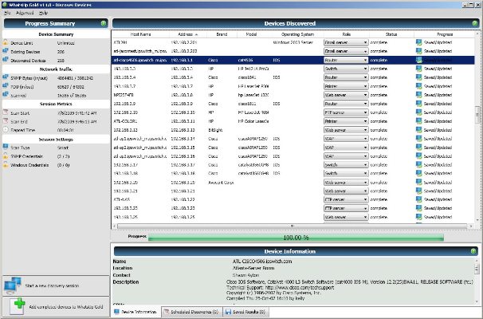Select the cisco1841 model cell

click(245, 77)
